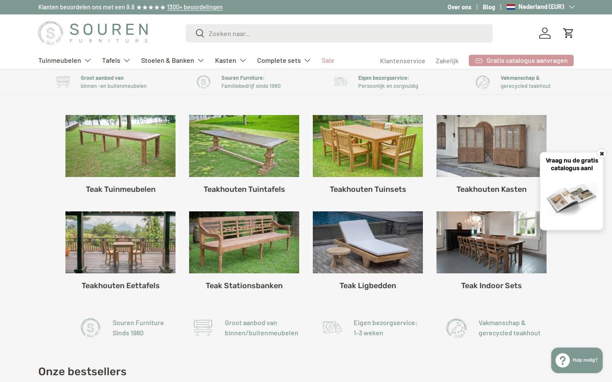The width and height of the screenshot is (612, 382).
Task: Click the 'Teakhouten Kasten' title link
Action: click(491, 189)
